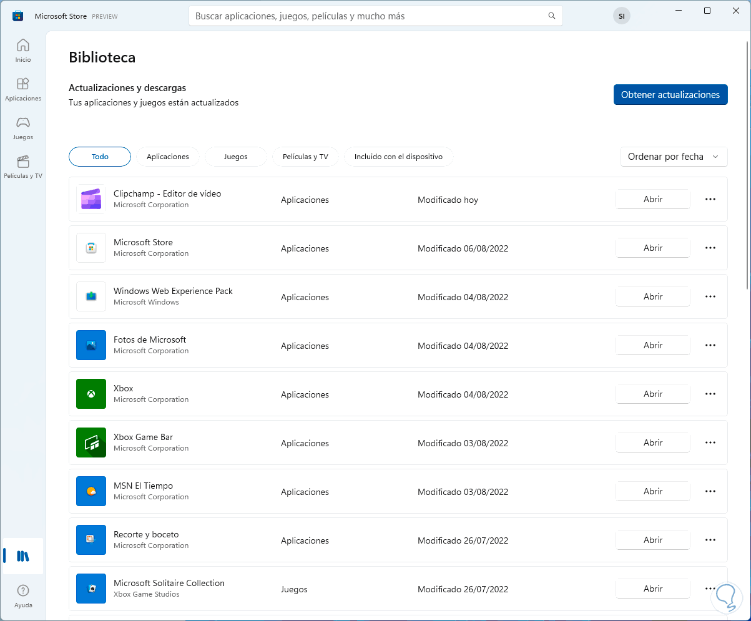
Task: Select the Películas y TV filter tab
Action: [305, 157]
